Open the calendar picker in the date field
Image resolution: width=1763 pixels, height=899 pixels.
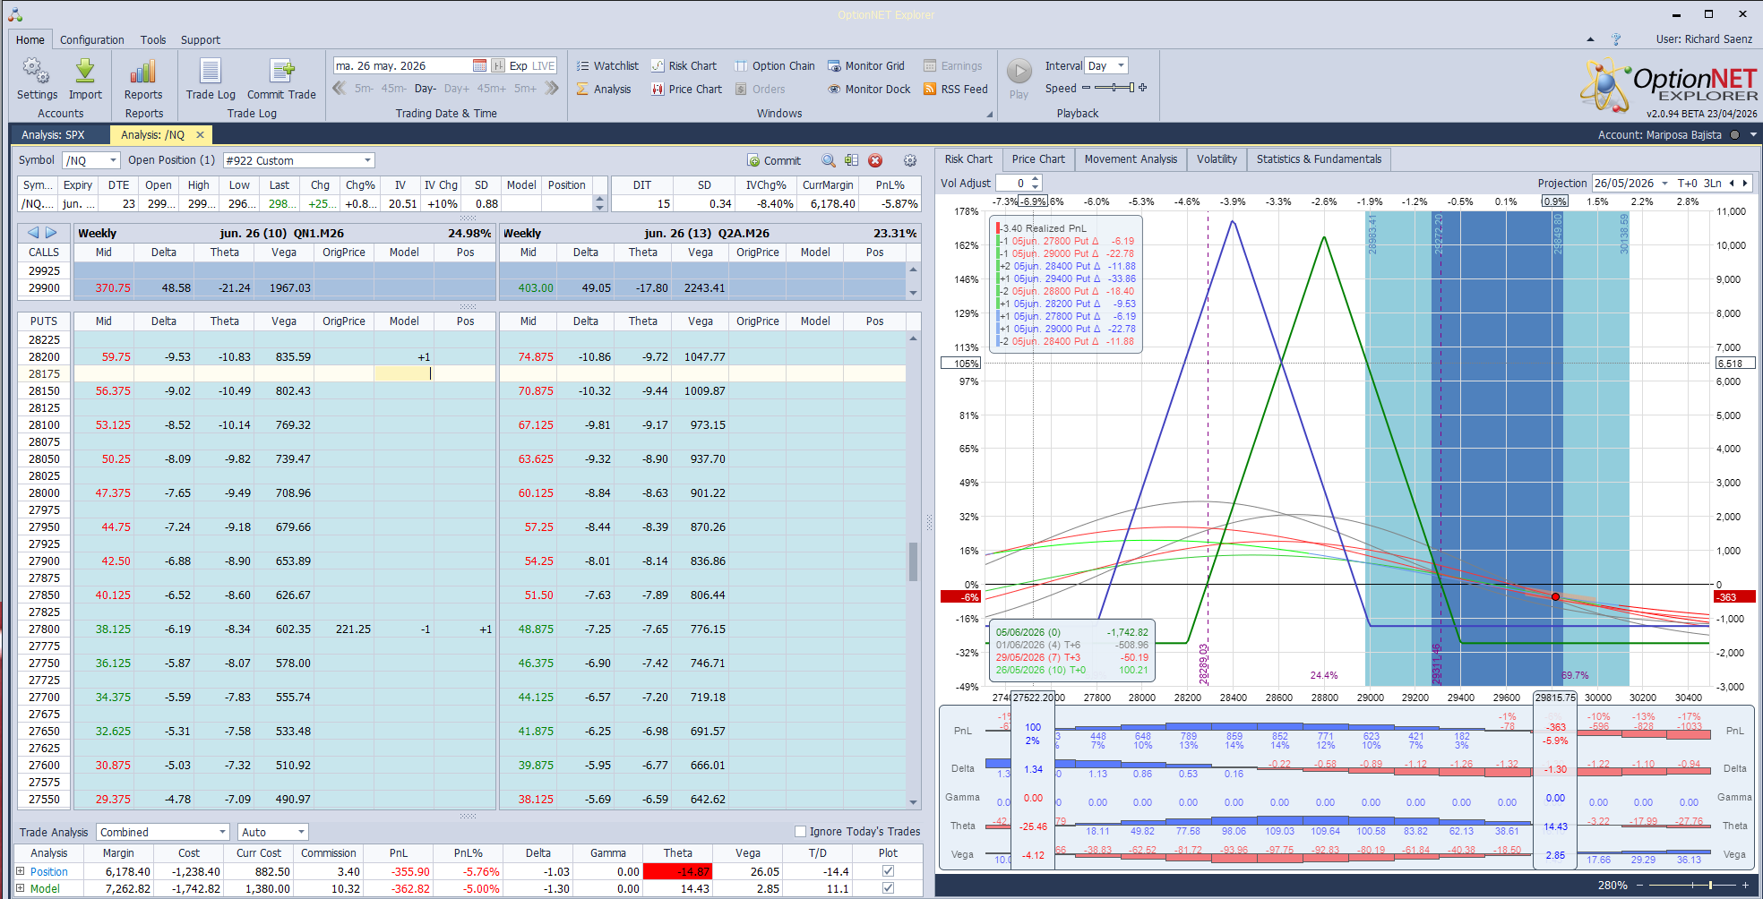coord(479,65)
